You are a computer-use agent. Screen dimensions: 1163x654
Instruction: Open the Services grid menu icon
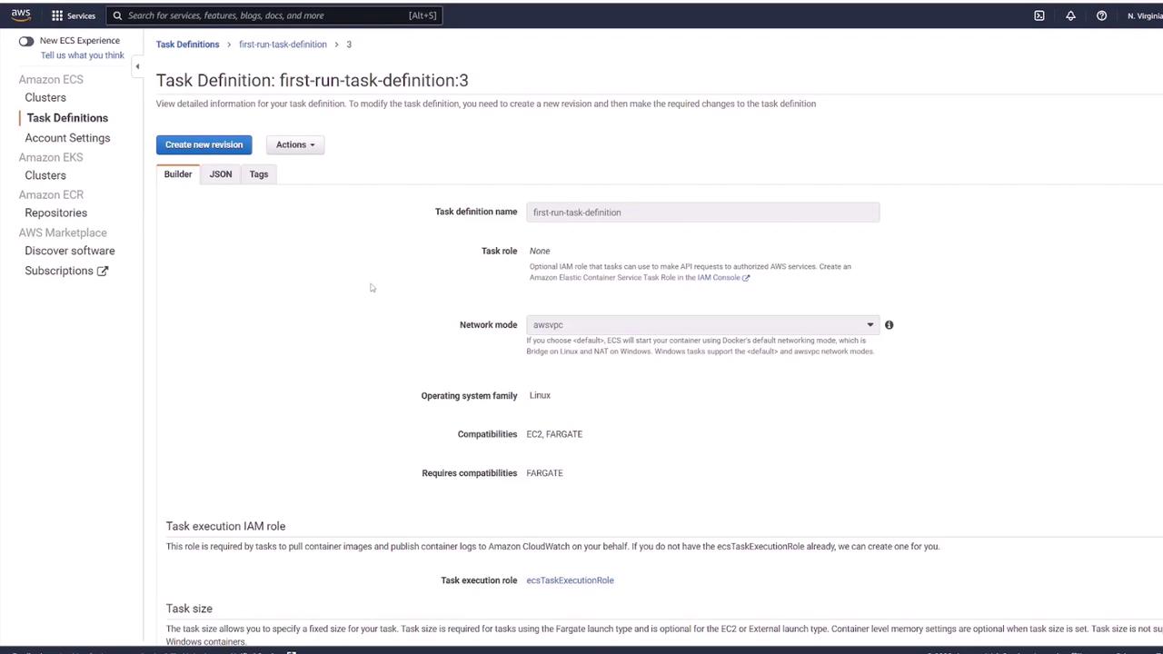point(57,15)
